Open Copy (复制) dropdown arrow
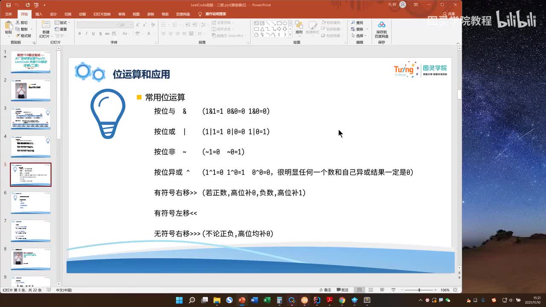The width and height of the screenshot is (546, 307). pyautogui.click(x=31, y=29)
